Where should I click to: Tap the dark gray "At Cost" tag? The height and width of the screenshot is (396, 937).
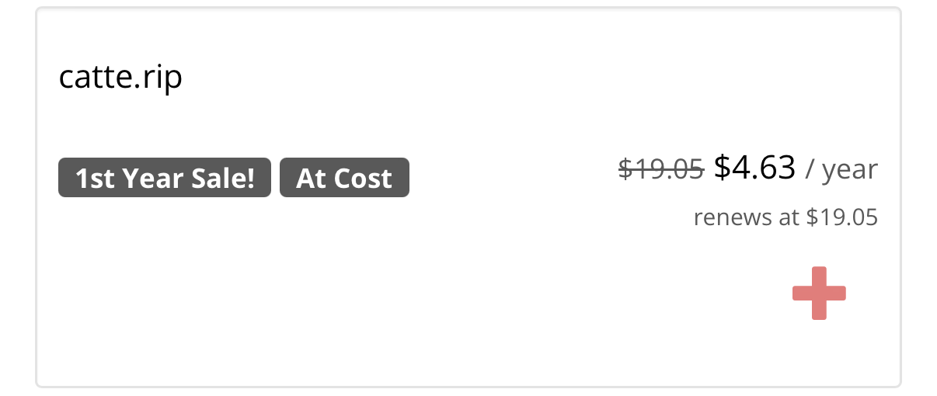344,179
